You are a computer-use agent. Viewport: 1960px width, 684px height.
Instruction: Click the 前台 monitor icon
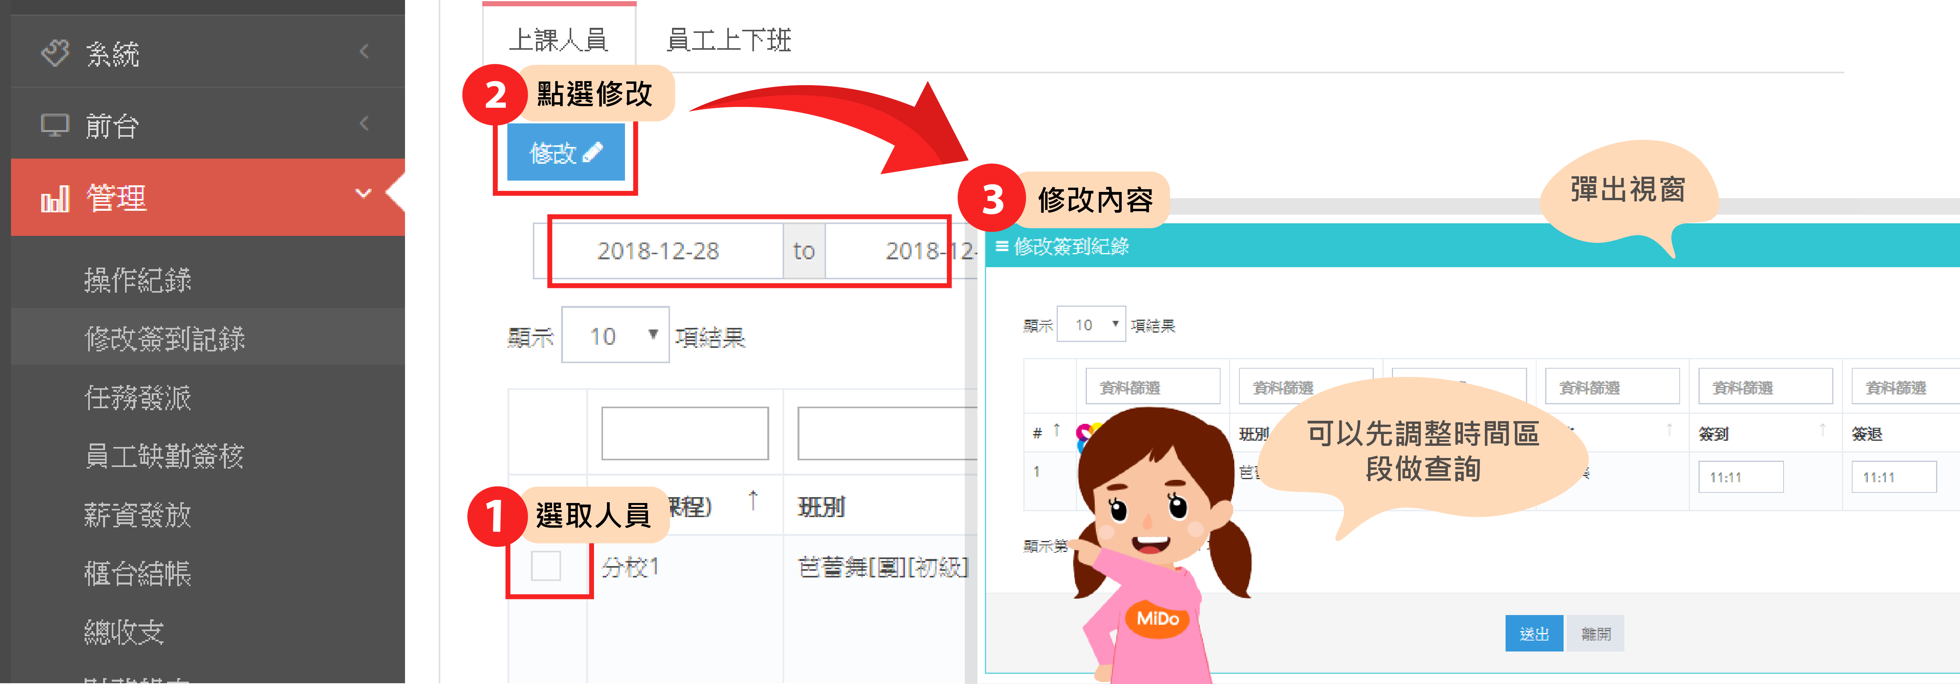[x=55, y=125]
